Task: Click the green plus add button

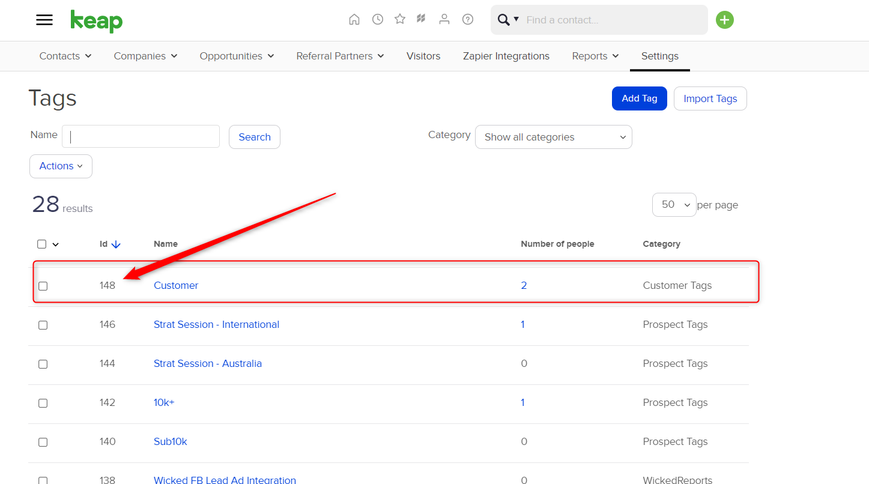Action: [x=725, y=20]
